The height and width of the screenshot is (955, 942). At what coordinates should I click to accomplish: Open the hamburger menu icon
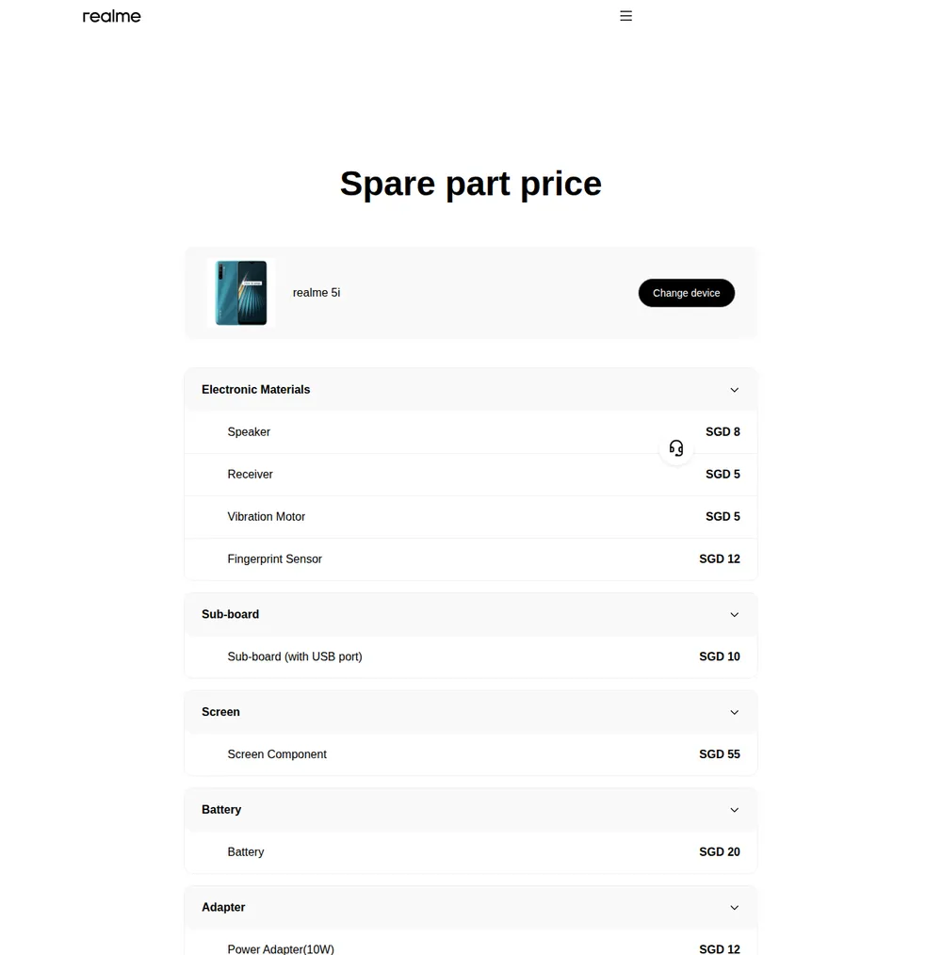click(625, 16)
